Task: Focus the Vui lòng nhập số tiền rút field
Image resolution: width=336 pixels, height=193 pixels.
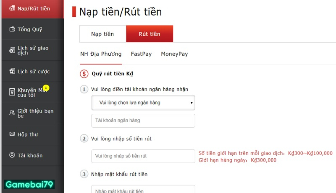Action: tap(143, 156)
